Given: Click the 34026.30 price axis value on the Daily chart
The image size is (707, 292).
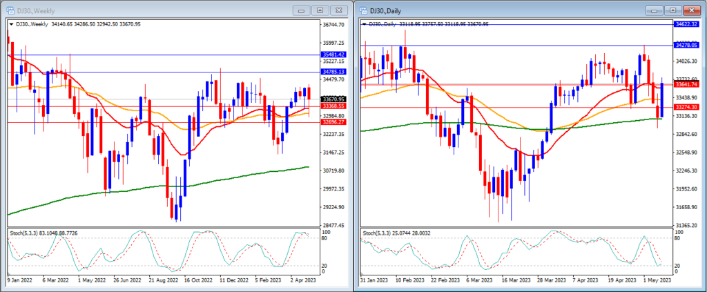Looking at the screenshot, I should click(686, 61).
